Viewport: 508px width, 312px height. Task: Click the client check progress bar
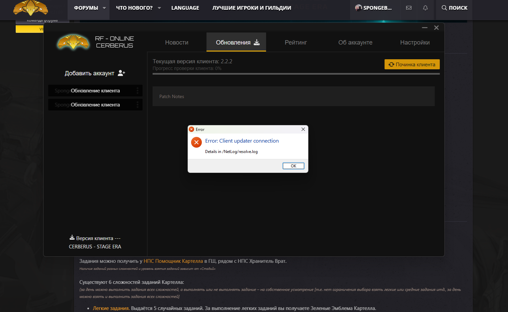pyautogui.click(x=296, y=74)
